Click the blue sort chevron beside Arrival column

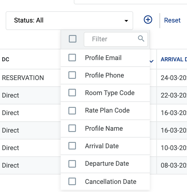[x=152, y=61]
